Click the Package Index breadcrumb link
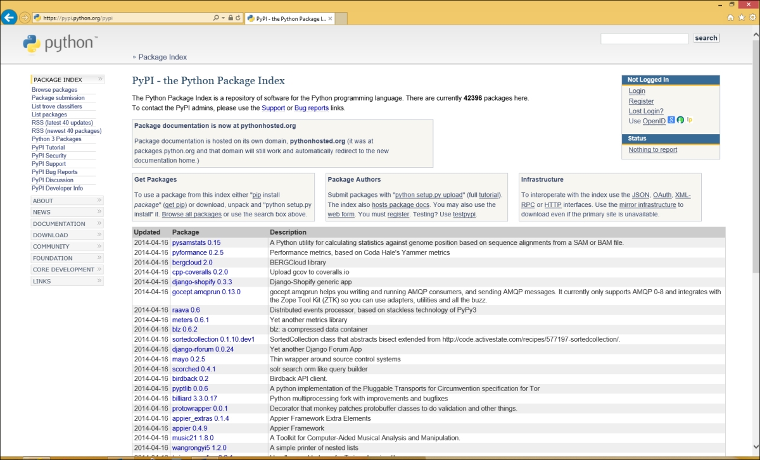The width and height of the screenshot is (760, 460). 163,57
